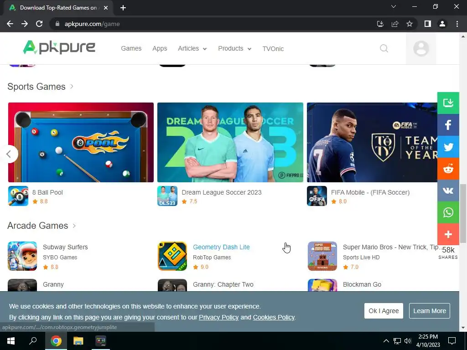The height and width of the screenshot is (350, 467).
Task: Open Chrome three-dot menu
Action: coord(457,24)
